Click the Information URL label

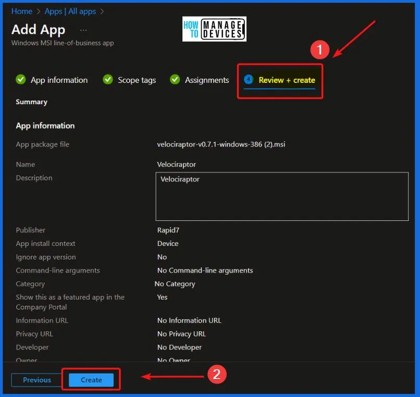pos(42,320)
